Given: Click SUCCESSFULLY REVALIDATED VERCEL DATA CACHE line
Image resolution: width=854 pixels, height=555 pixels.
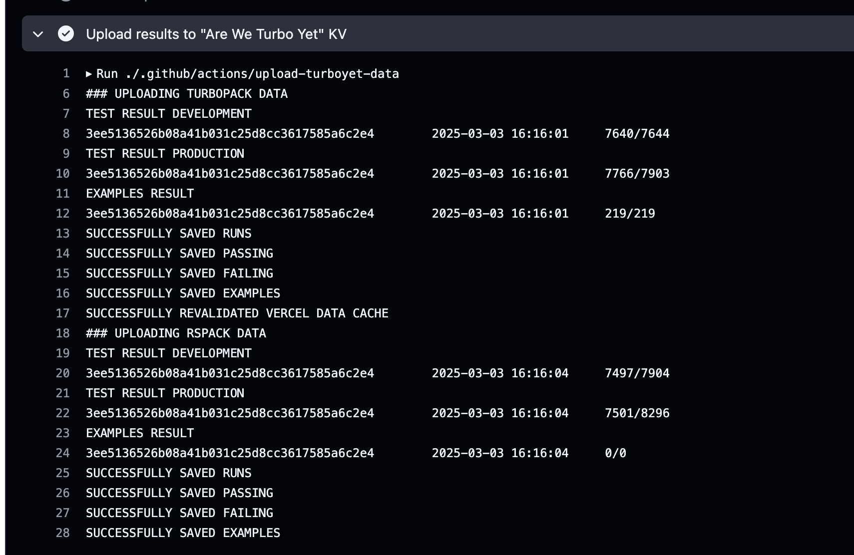Looking at the screenshot, I should 237,313.
